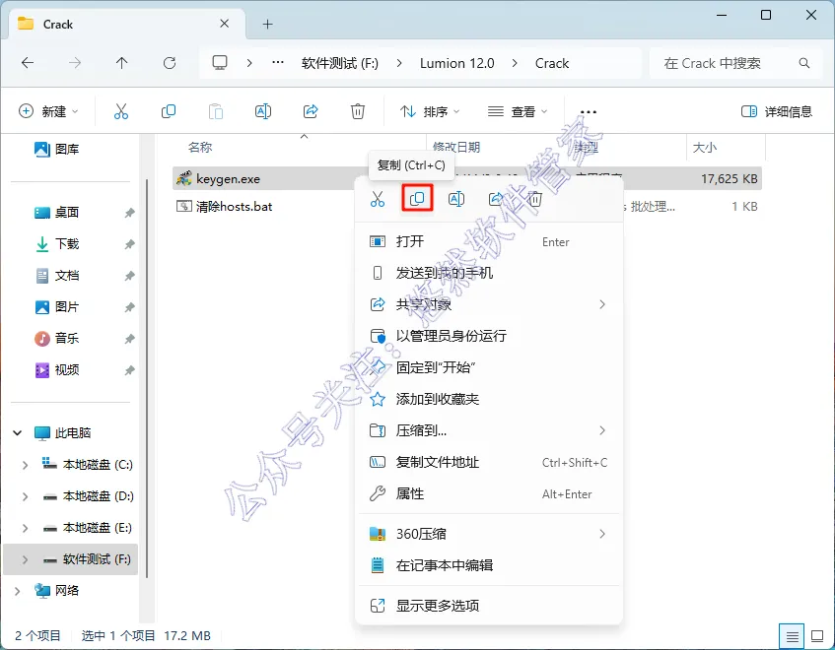Expand 本地磁盘 (E:) tree node

pyautogui.click(x=25, y=528)
